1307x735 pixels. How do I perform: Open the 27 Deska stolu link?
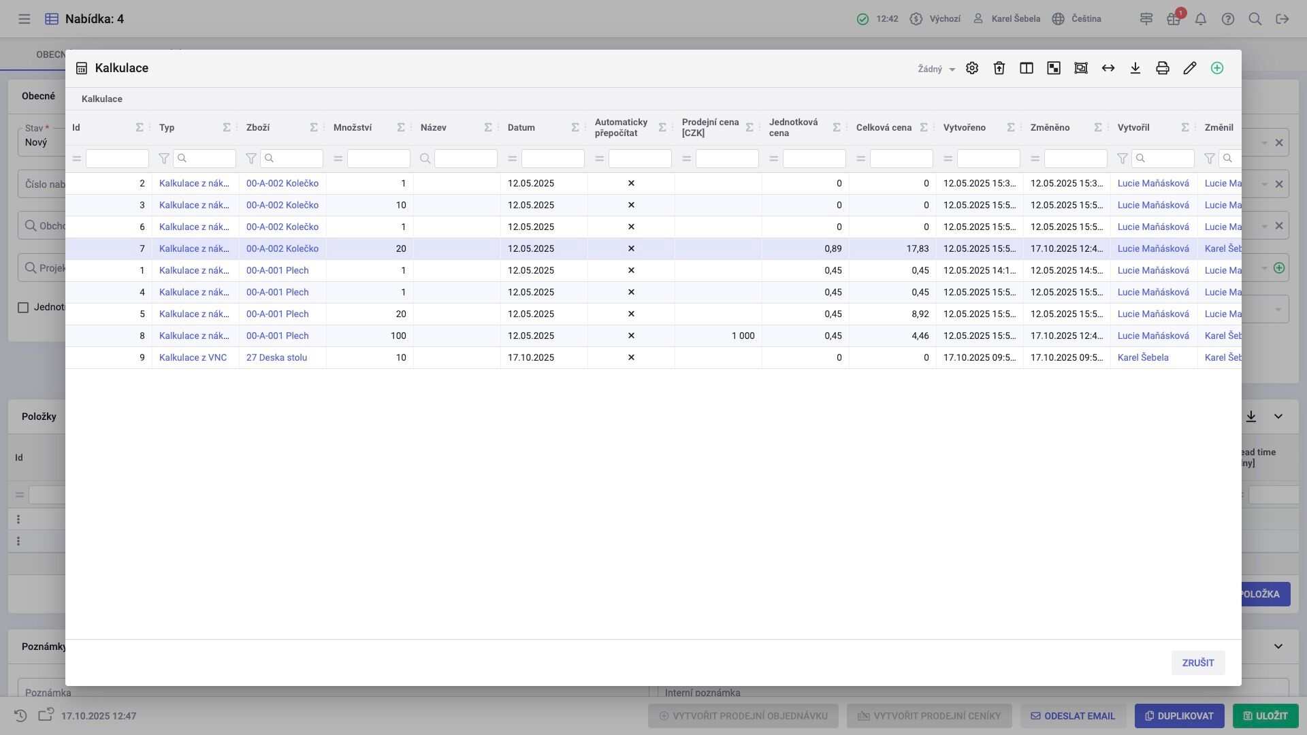(276, 357)
